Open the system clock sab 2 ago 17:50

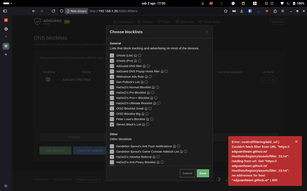[x=153, y=3]
